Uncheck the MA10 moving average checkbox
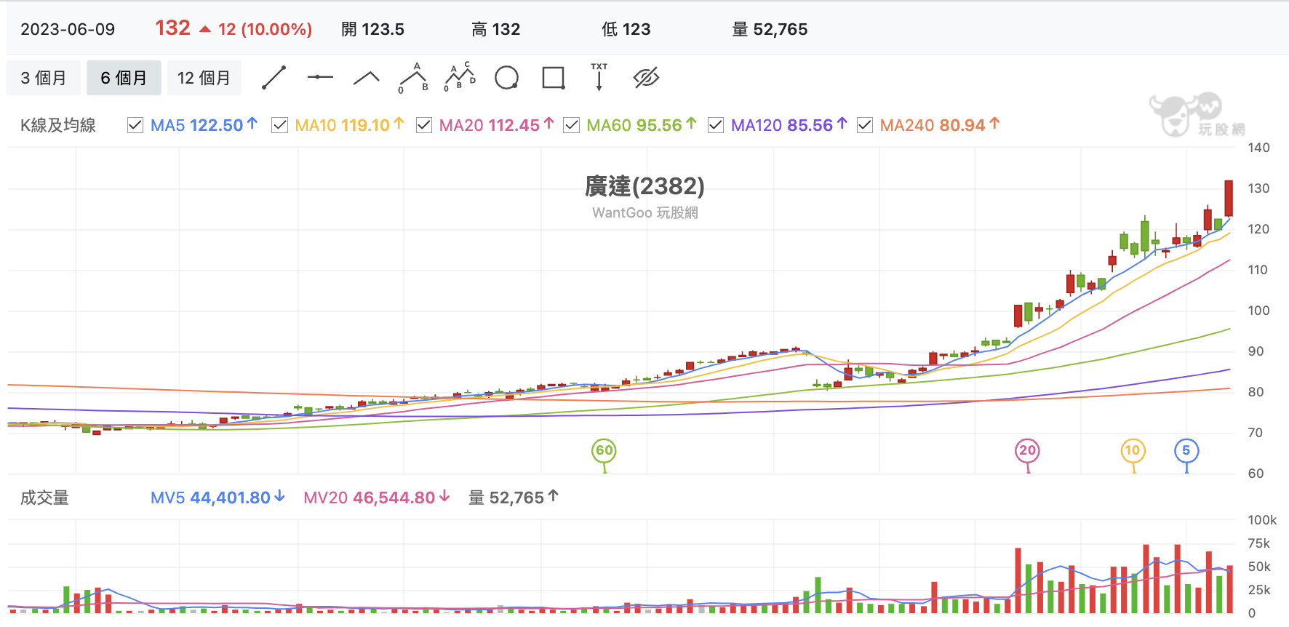The height and width of the screenshot is (627, 1289). click(x=279, y=125)
